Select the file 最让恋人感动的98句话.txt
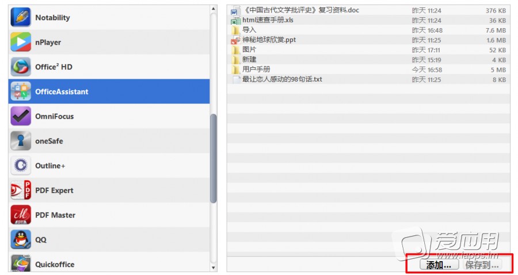The width and height of the screenshot is (518, 275). 283,79
